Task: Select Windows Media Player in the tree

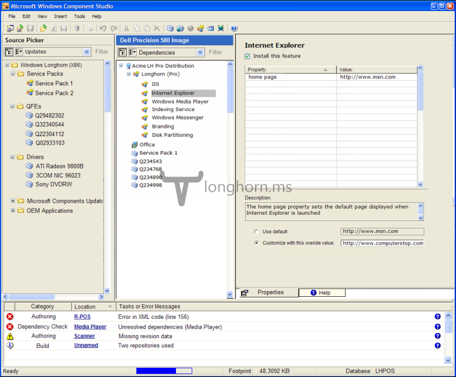Action: pyautogui.click(x=180, y=102)
